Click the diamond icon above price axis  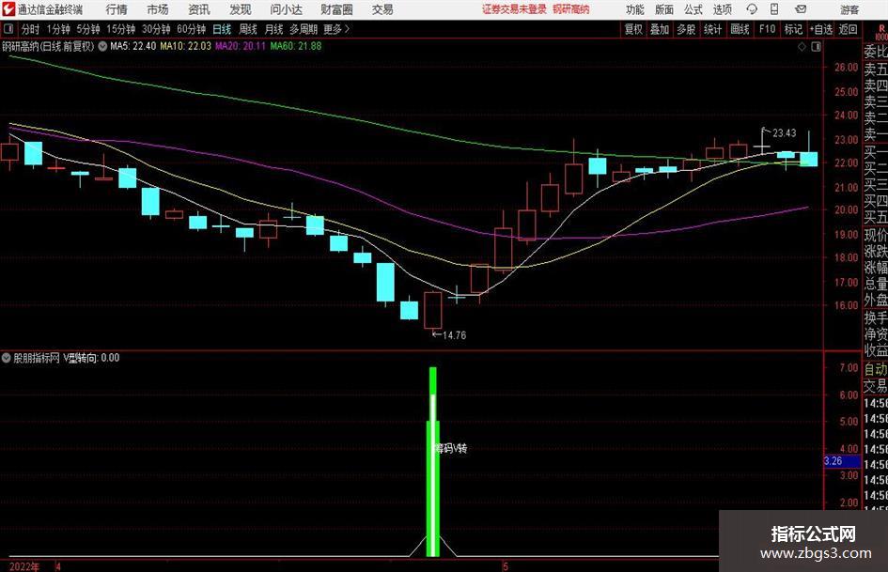coord(802,47)
